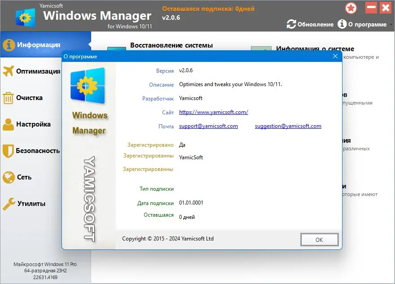Click the Восстановление системы heading in main window
Screen dimensions: 395x284
171,45
